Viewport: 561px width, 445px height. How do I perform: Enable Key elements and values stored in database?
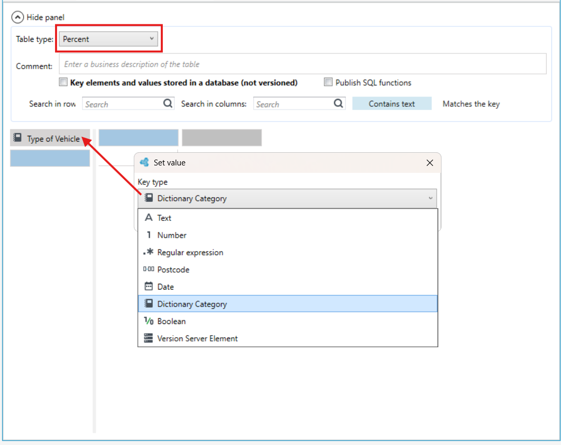[63, 82]
